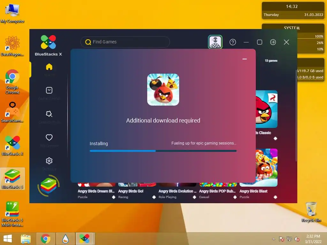Click the Angry Birds 2 app icon
Screen dimensions: 327x245
tap(163, 90)
